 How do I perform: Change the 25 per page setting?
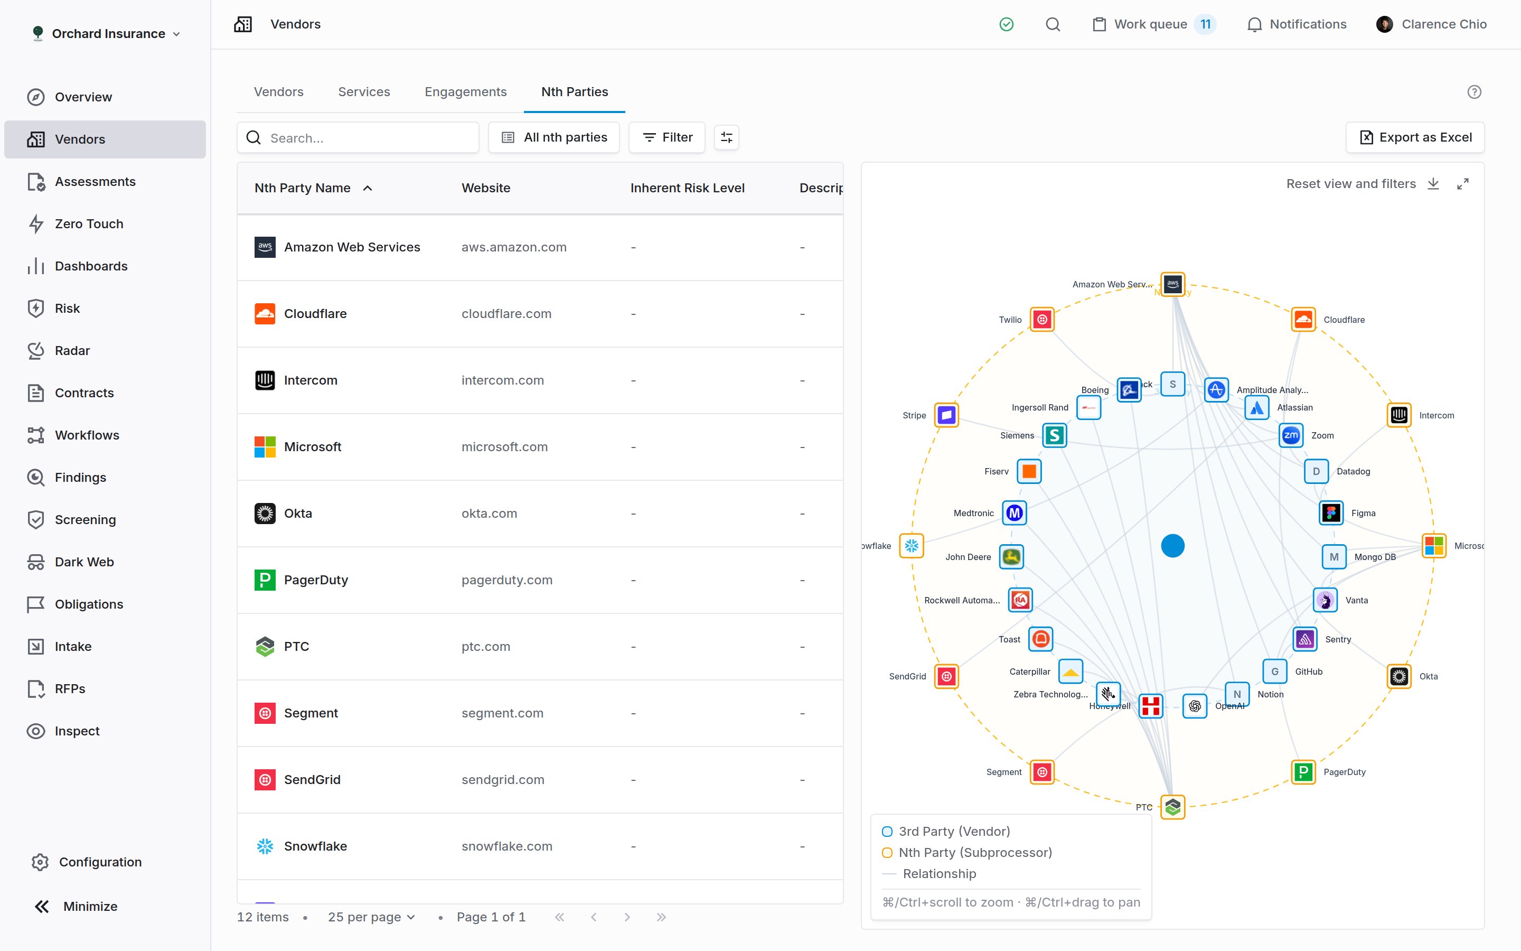pyautogui.click(x=371, y=917)
